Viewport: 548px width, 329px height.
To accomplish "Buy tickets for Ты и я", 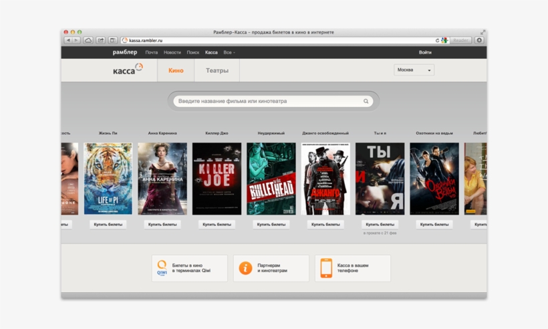I will coord(380,225).
